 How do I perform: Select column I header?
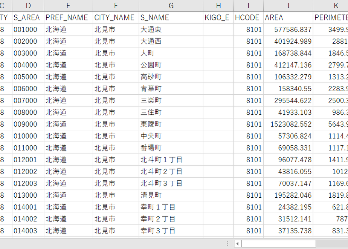click(249, 6)
